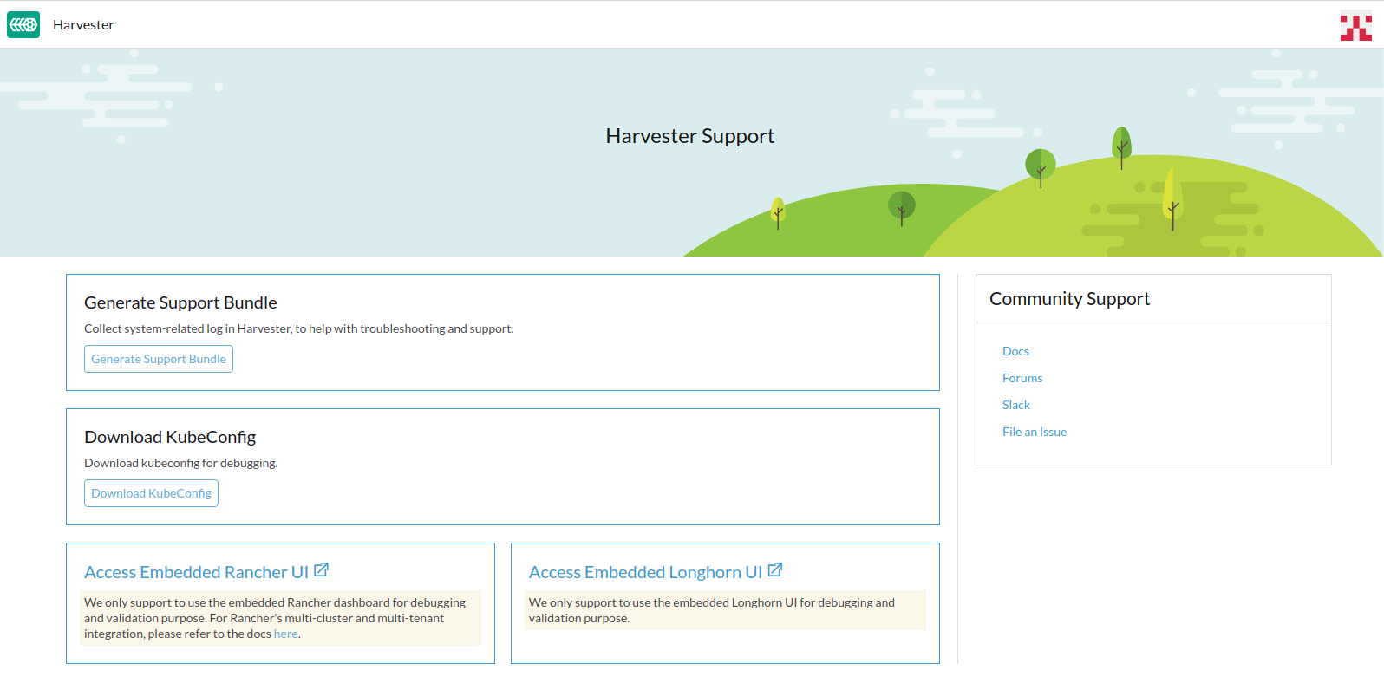Open the Forums community link
This screenshot has height=696, width=1384.
[1022, 378]
